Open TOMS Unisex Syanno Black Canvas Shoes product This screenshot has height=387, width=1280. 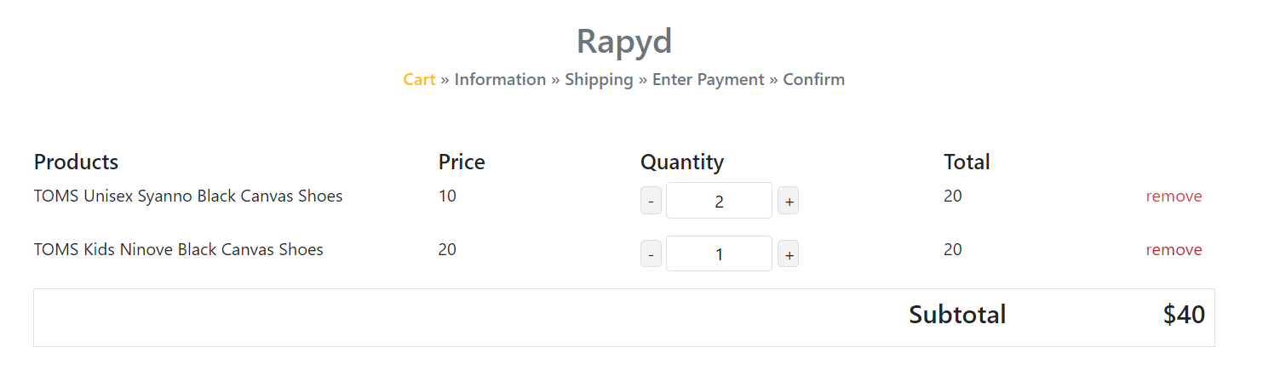188,196
